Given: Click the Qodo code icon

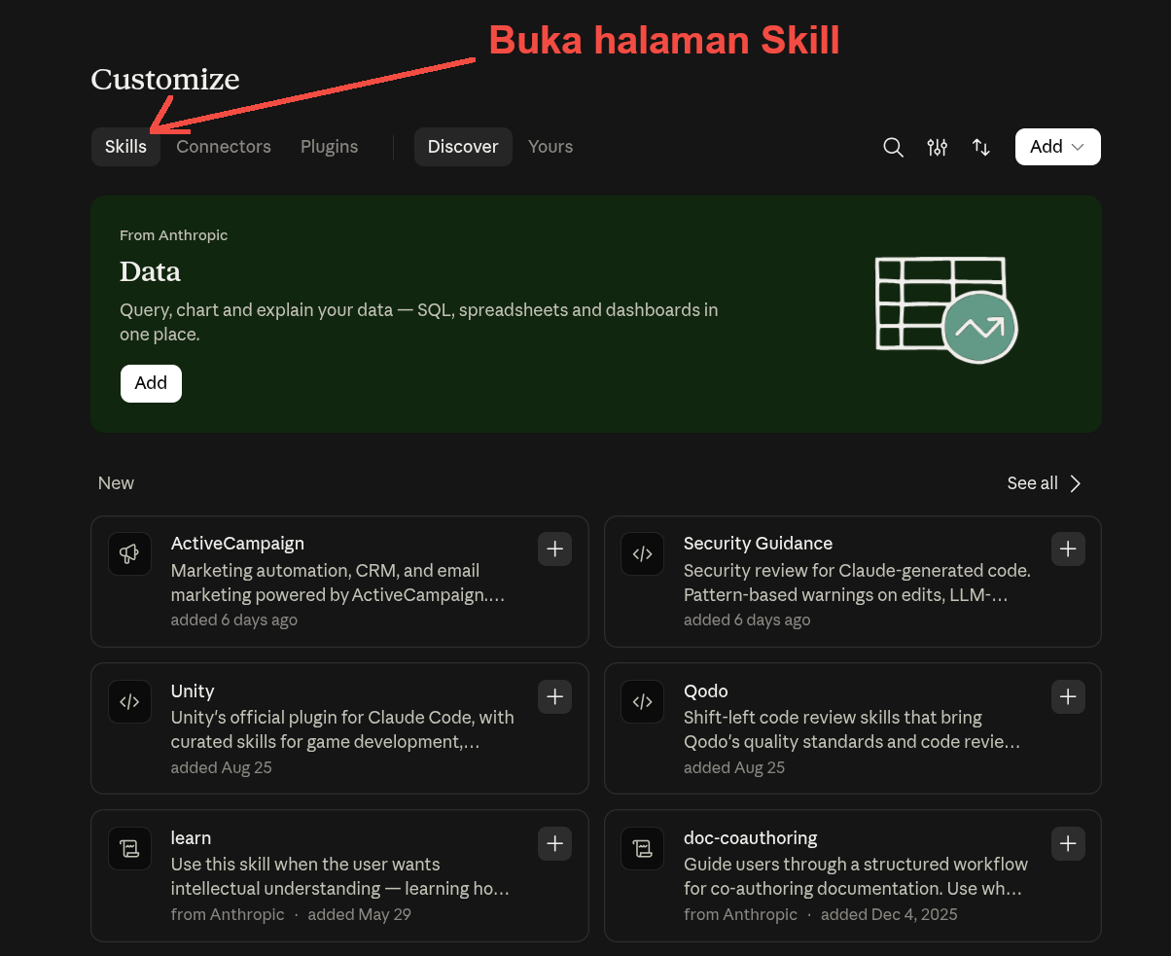Looking at the screenshot, I should click(x=642, y=701).
